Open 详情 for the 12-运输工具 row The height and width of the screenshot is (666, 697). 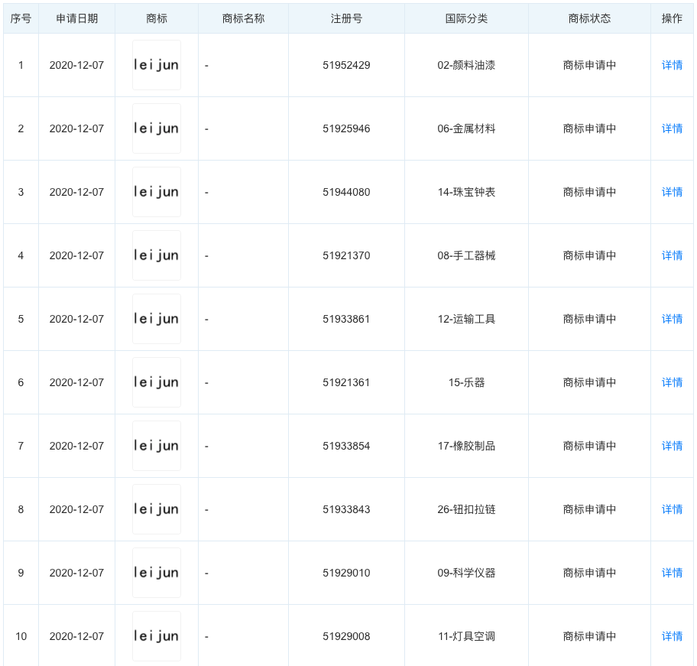point(672,319)
